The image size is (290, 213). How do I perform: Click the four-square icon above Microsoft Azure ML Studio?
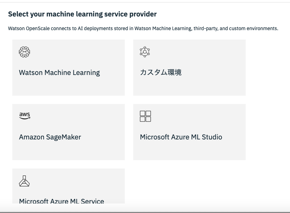point(145,116)
